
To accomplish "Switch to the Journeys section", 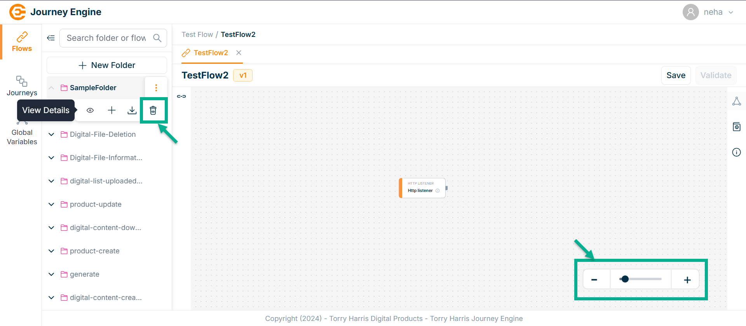I will (x=22, y=86).
